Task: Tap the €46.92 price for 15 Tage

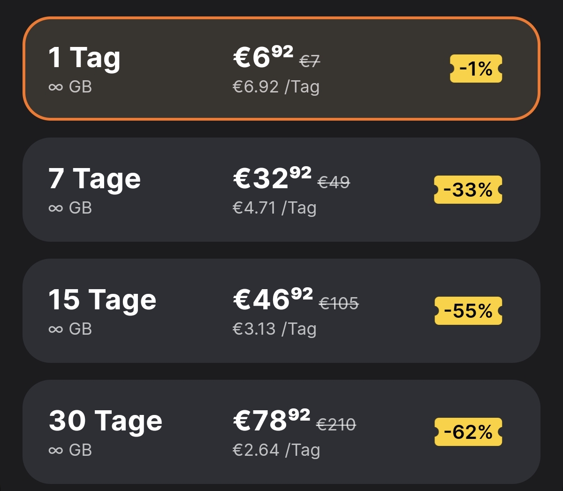Action: point(273,299)
